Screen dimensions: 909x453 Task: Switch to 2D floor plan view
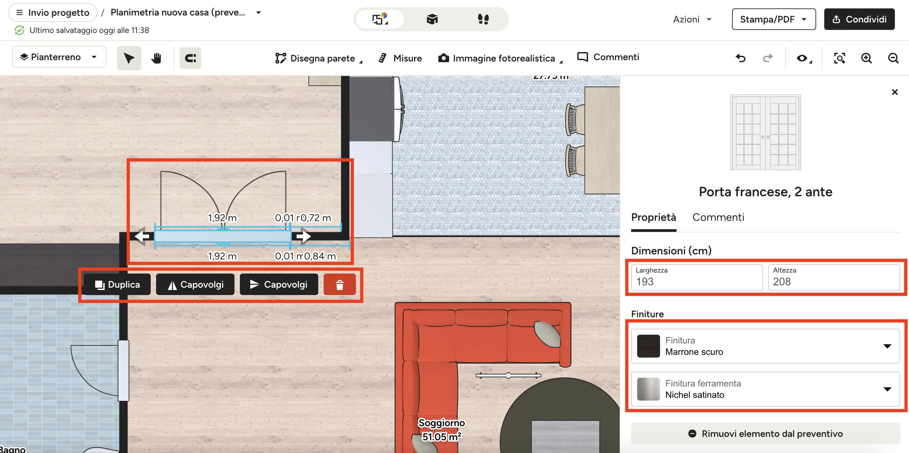click(380, 19)
